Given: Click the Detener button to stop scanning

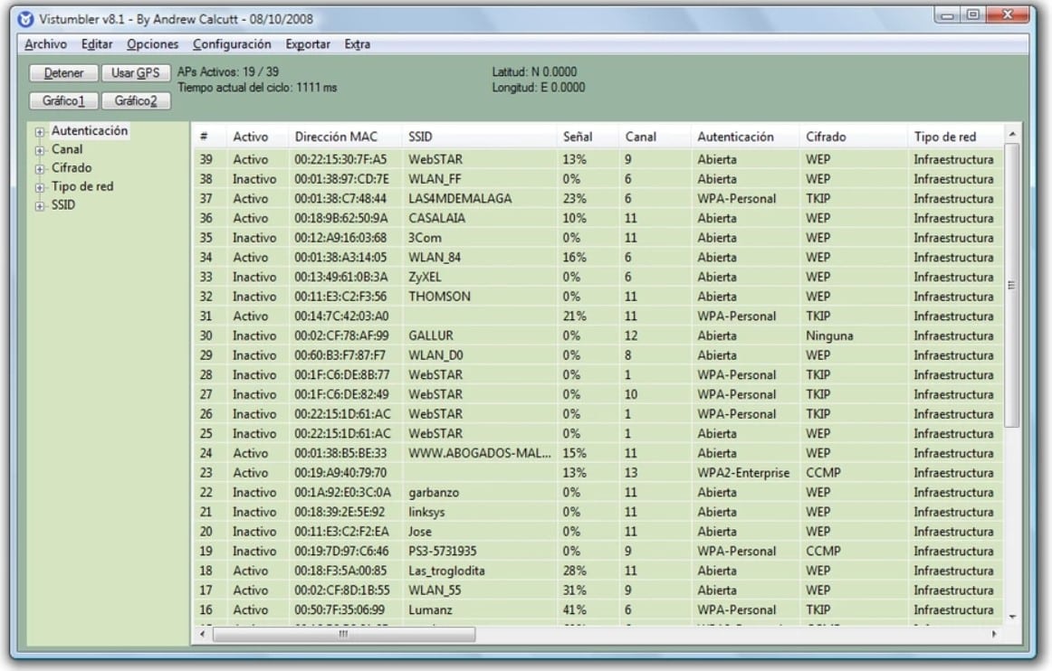Looking at the screenshot, I should pyautogui.click(x=63, y=73).
